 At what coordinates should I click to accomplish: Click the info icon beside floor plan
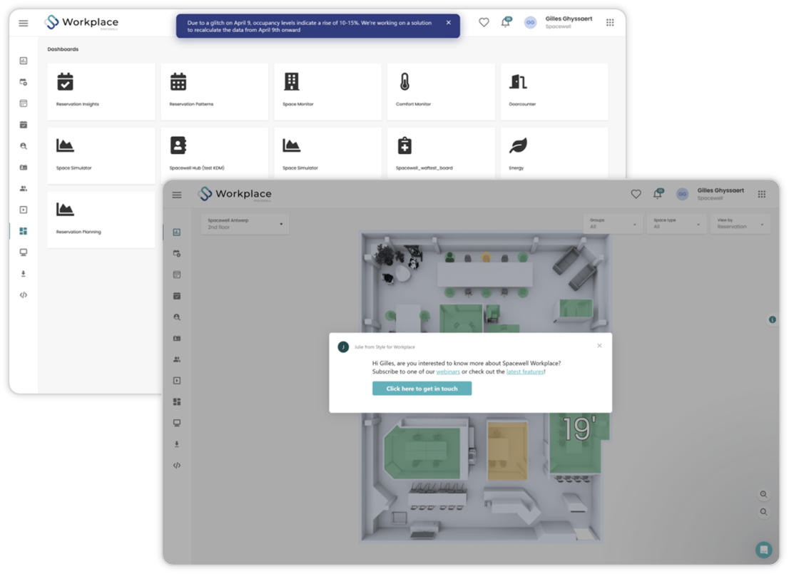(773, 319)
